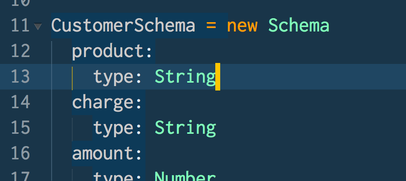Viewport: 406px width, 181px height.
Task: Place cursor in 'product:' key
Action: (x=112, y=51)
